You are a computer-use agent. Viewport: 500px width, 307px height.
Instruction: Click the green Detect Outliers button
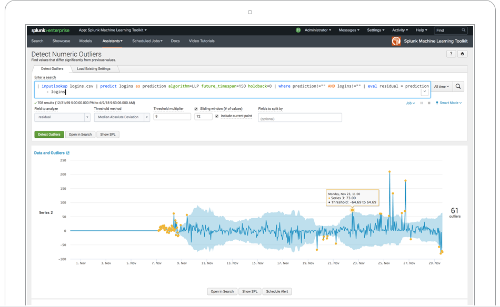49,134
